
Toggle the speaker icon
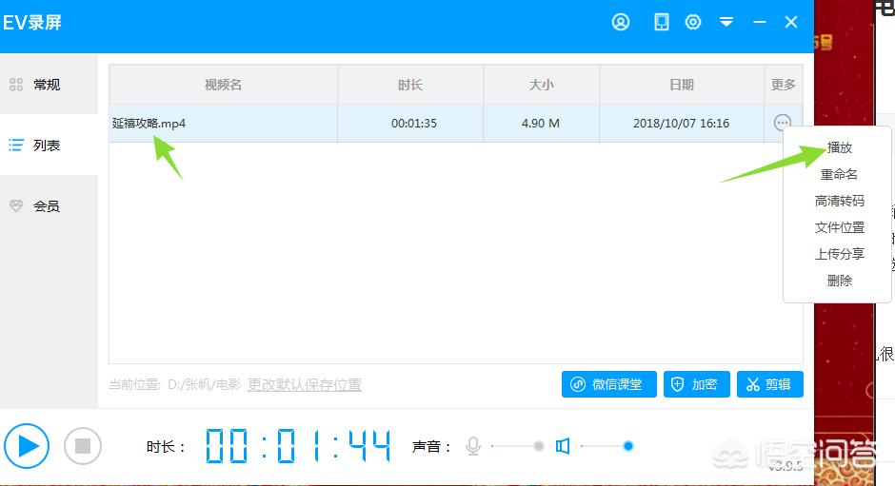pos(563,446)
